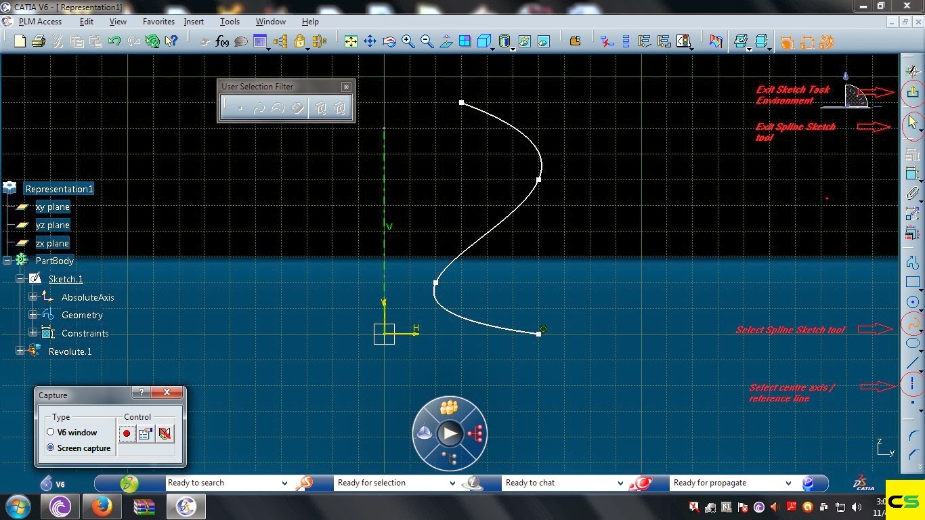Open the Window menu

click(x=270, y=22)
